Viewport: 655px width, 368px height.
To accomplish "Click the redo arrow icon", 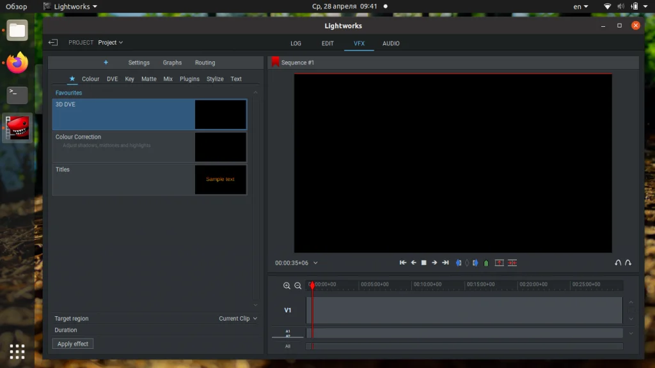I will coord(628,263).
